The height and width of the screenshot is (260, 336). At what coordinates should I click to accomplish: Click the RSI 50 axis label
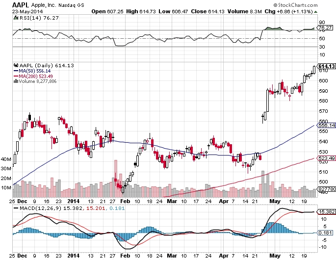(x=322, y=39)
